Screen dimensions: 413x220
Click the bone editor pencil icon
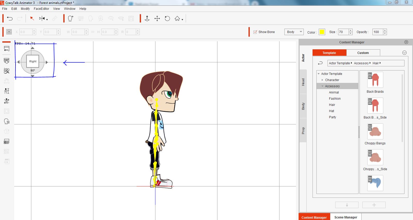(55, 19)
